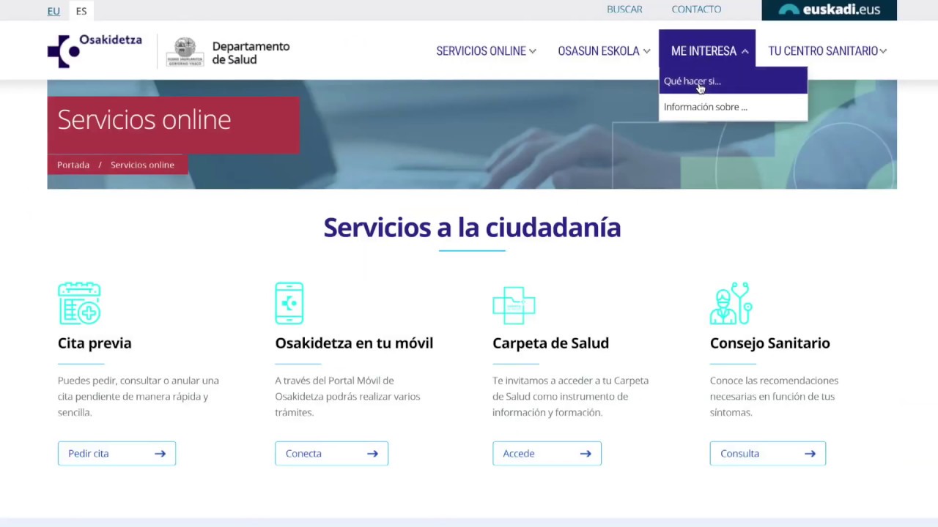The height and width of the screenshot is (527, 938).
Task: Click the Carpeta de Salud folder icon
Action: pos(514,304)
